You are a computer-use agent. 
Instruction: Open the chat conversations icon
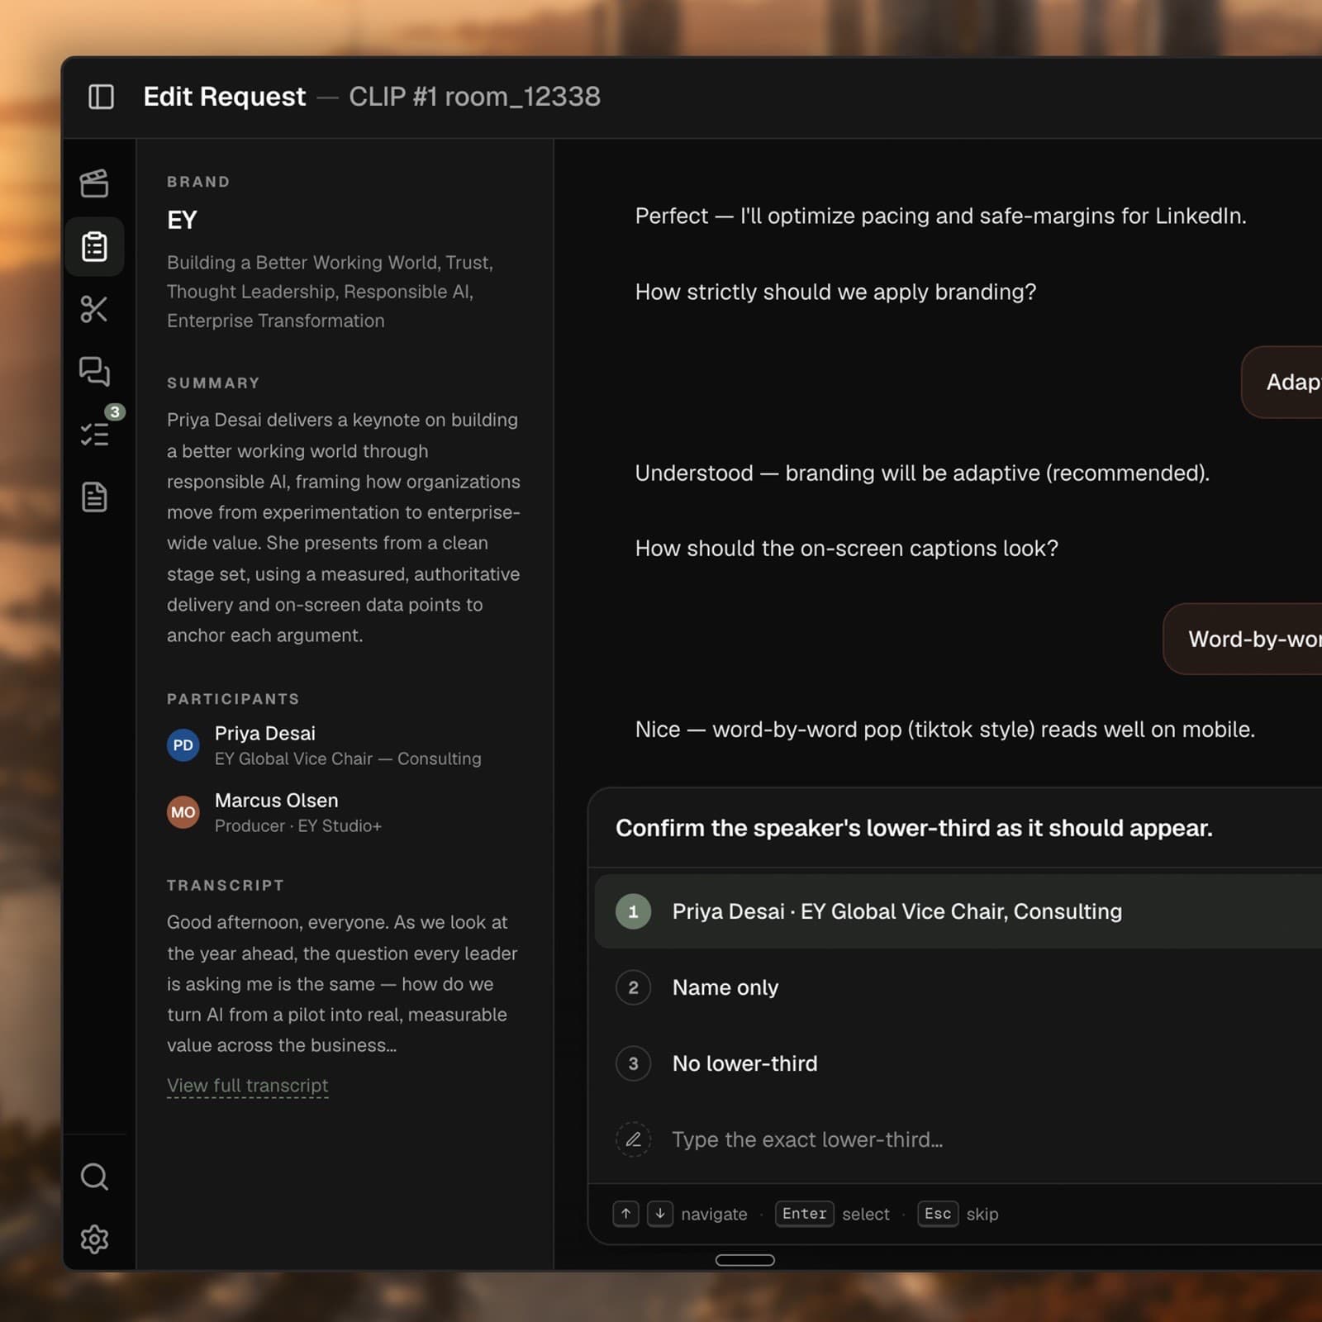click(x=94, y=372)
